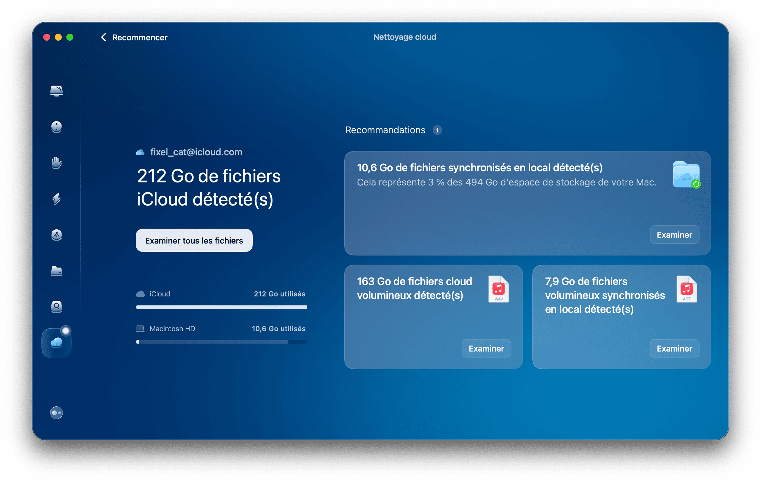The width and height of the screenshot is (761, 483).
Task: Click the AIFF file icon on synced files card
Action: (686, 289)
